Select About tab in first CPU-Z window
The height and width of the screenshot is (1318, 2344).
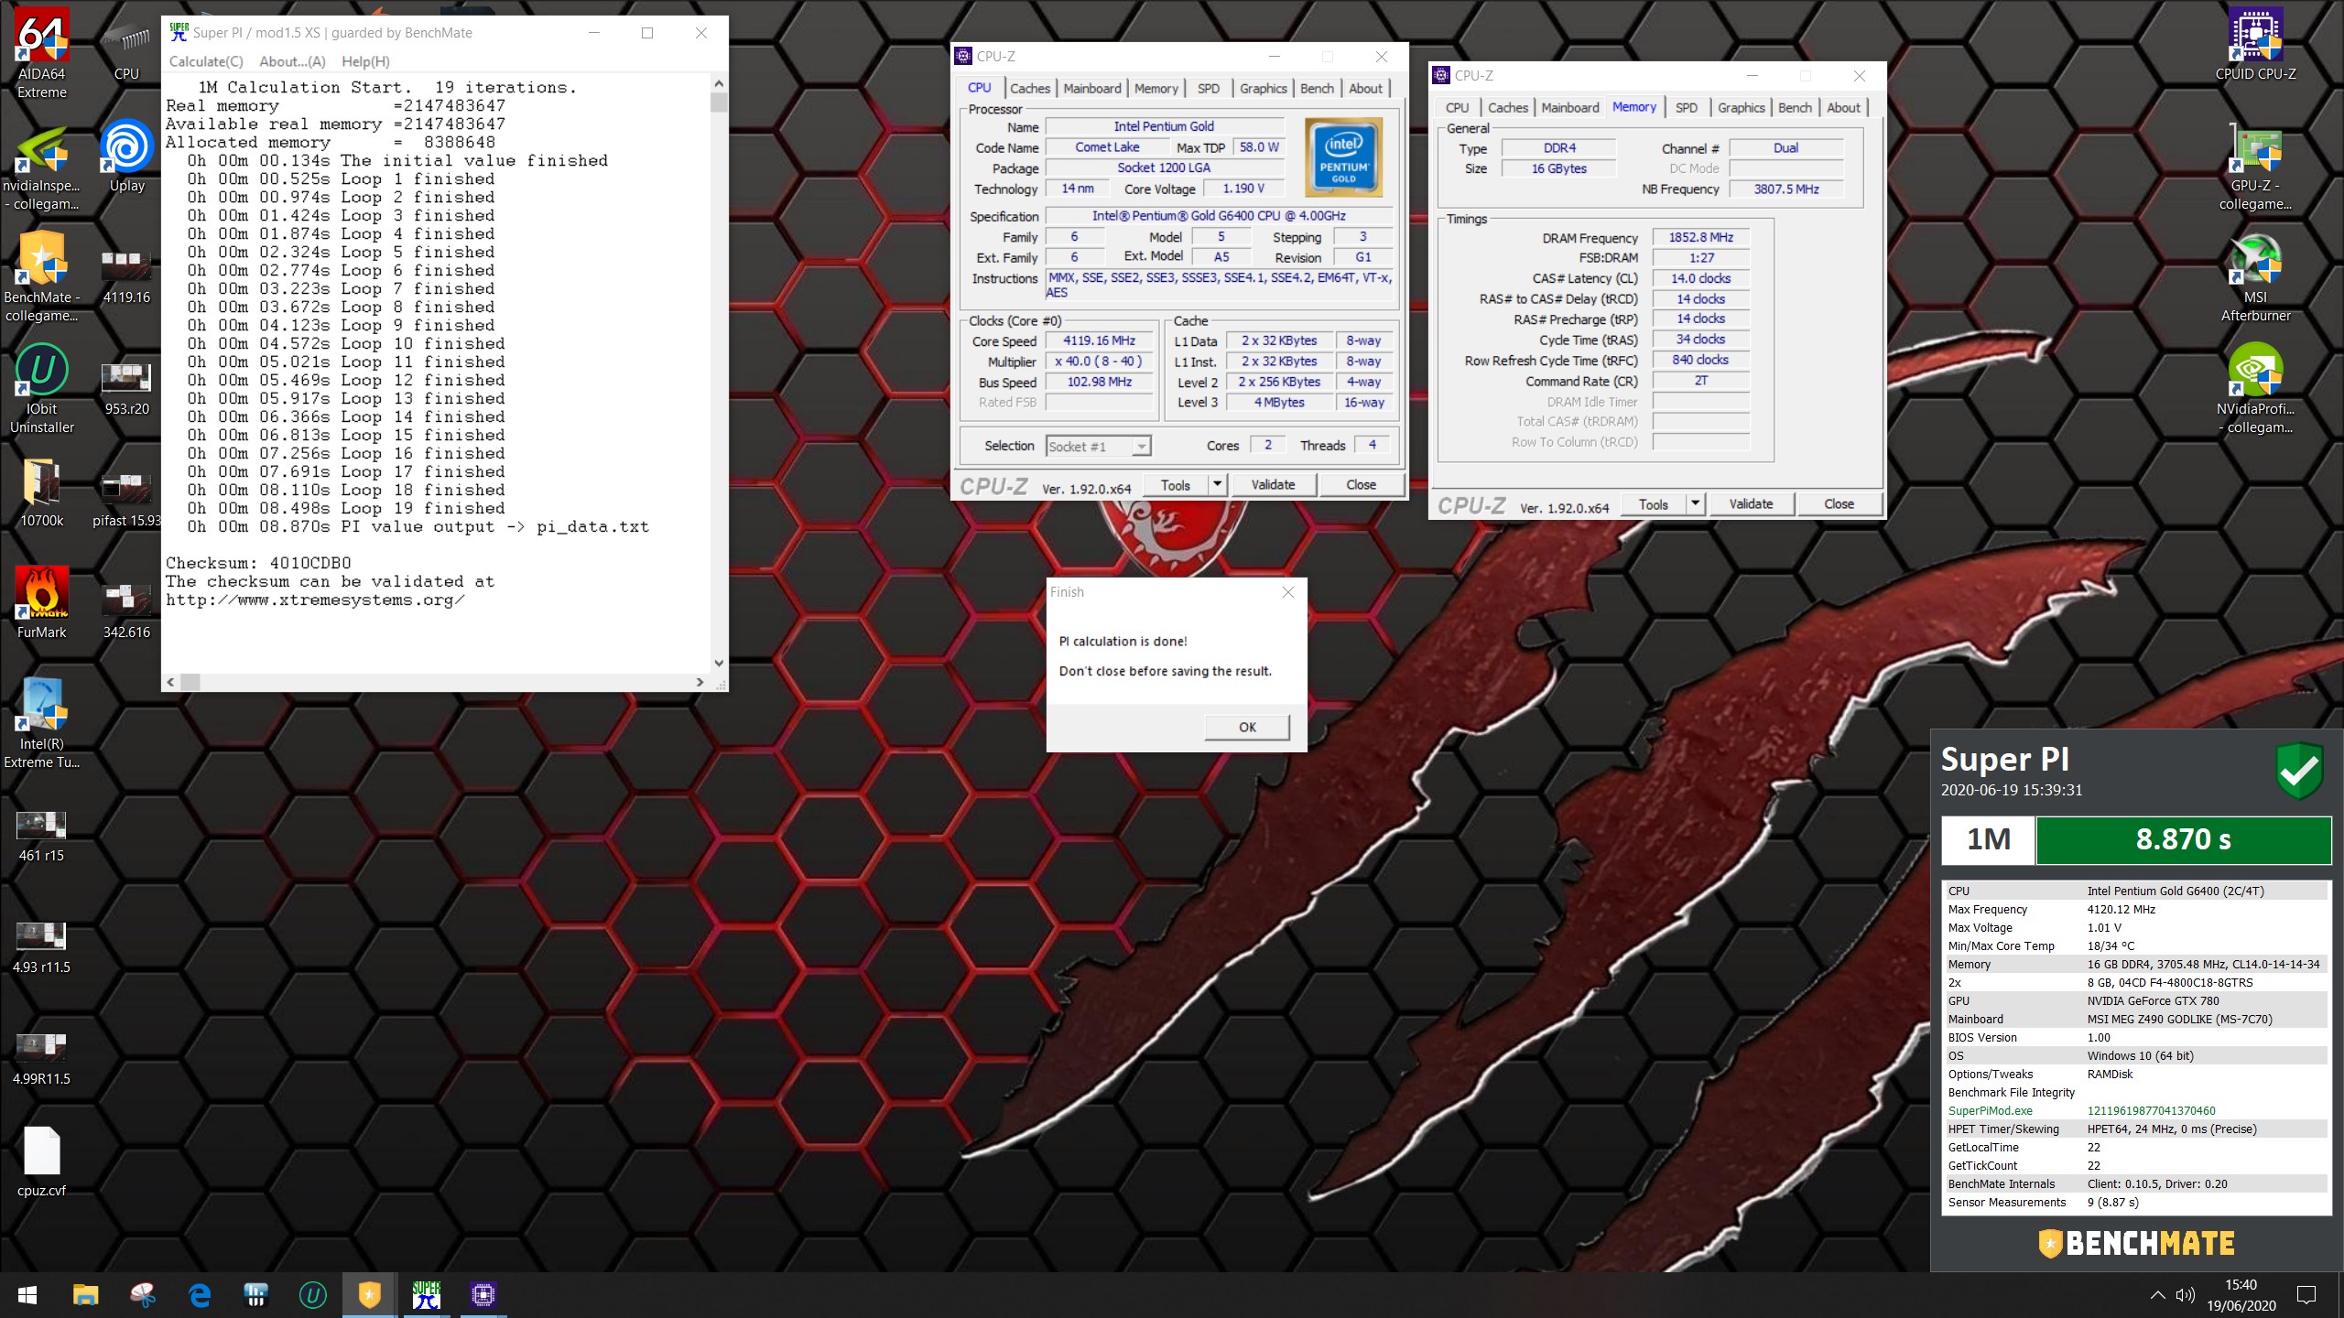(x=1365, y=88)
